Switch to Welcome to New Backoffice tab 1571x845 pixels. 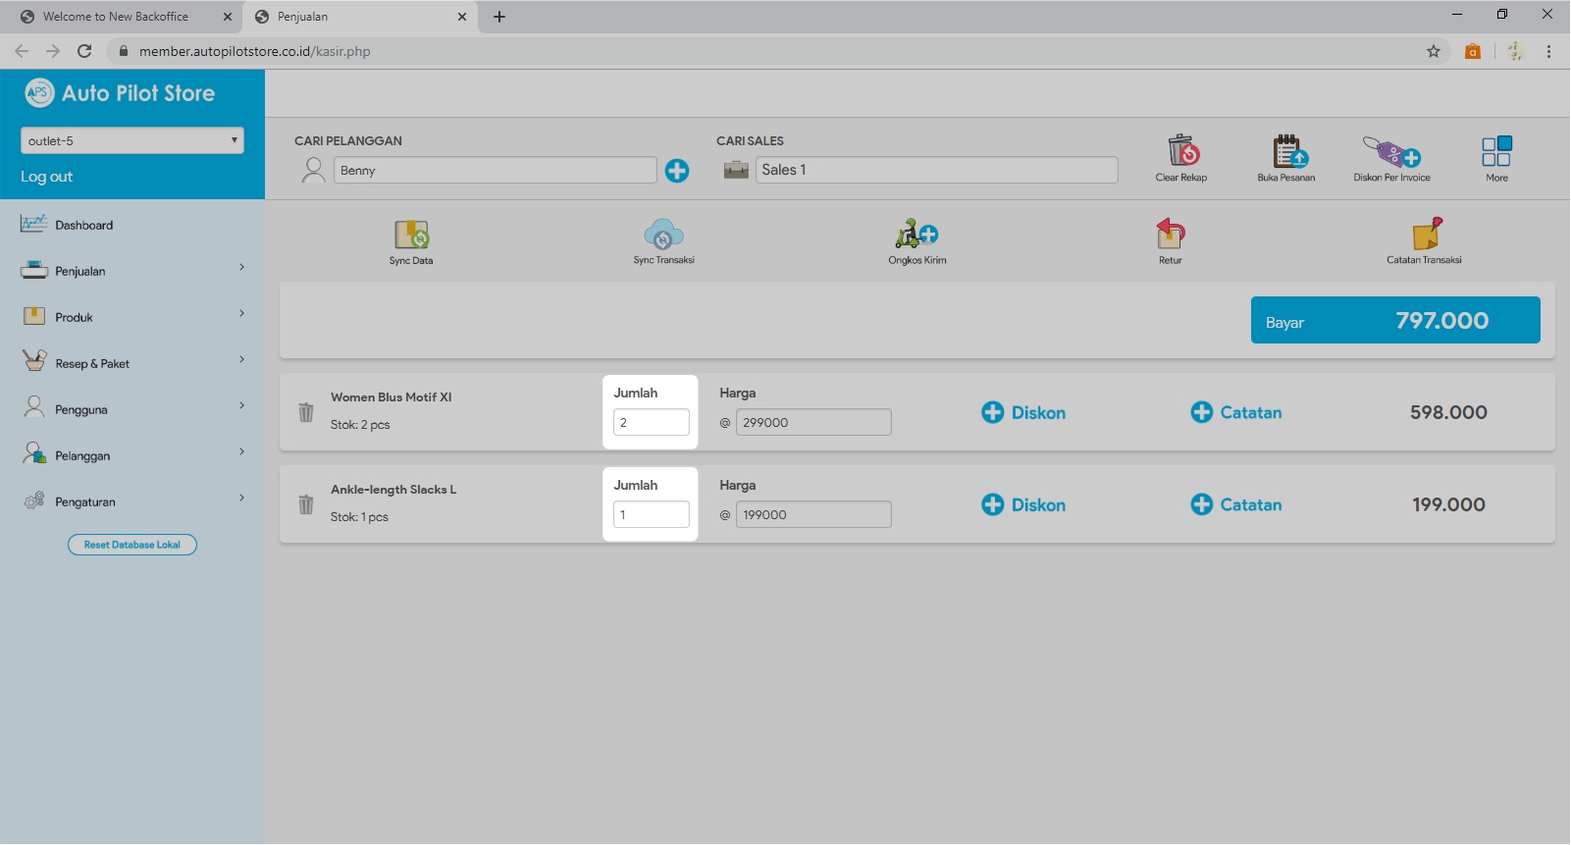pyautogui.click(x=116, y=17)
